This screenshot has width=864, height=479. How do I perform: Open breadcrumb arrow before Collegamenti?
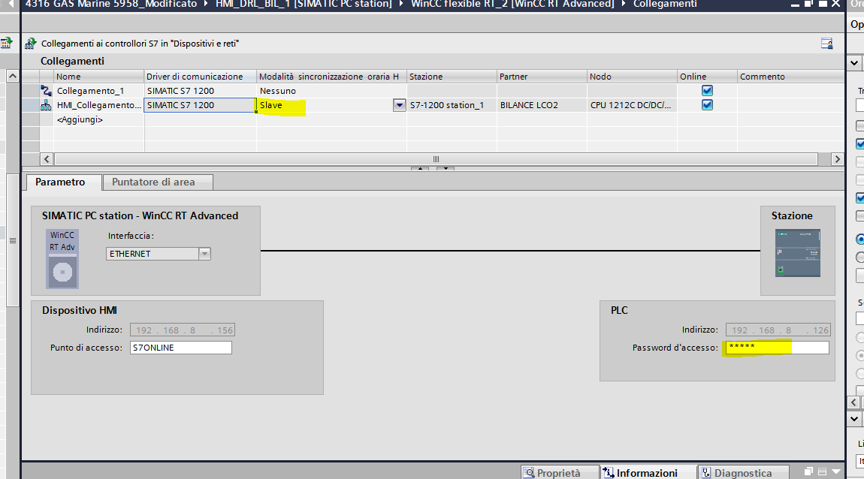(x=624, y=4)
